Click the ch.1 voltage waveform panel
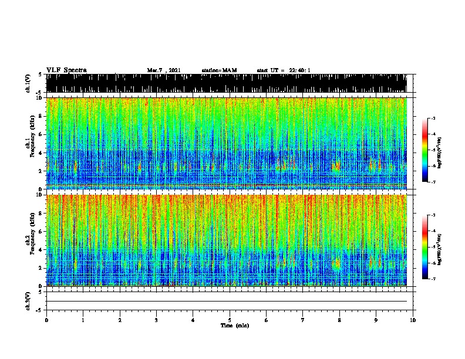Viewport: 465px width, 359px height. click(227, 83)
